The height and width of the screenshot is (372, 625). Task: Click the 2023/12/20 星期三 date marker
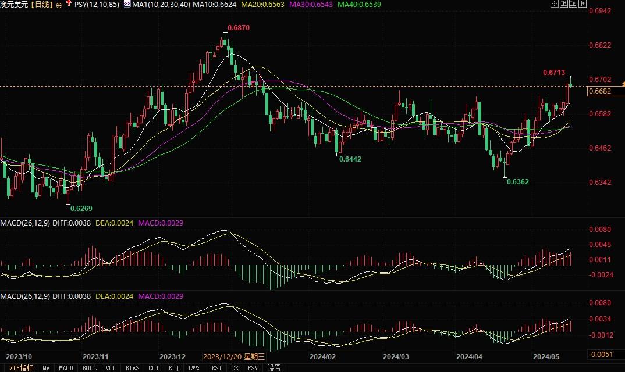pos(235,356)
